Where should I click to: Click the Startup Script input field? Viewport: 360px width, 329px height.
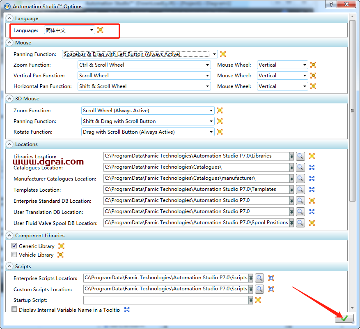(x=166, y=300)
